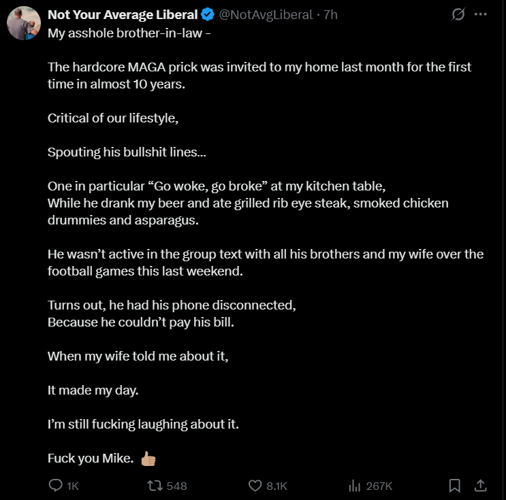The height and width of the screenshot is (500, 506).
Task: Repost using the retweet arrows icon
Action: [155, 486]
